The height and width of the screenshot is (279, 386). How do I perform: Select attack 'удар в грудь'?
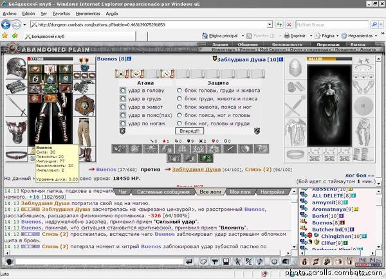(x=123, y=98)
